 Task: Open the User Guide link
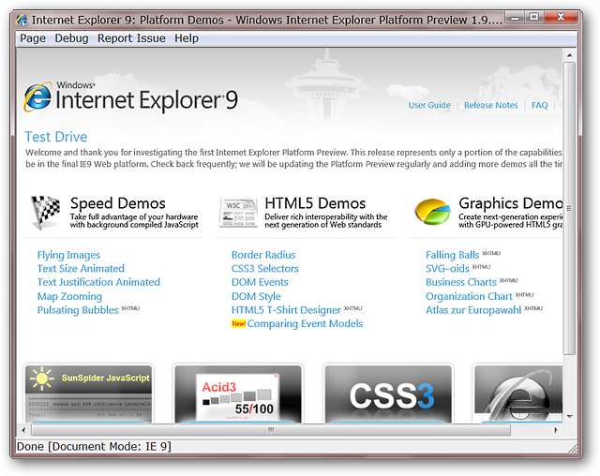[429, 105]
